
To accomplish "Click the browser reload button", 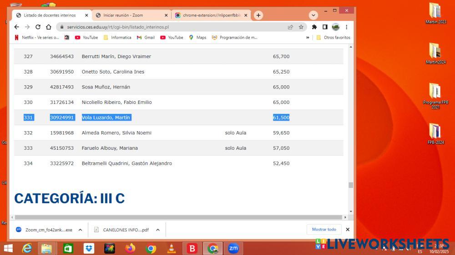I will [38, 27].
